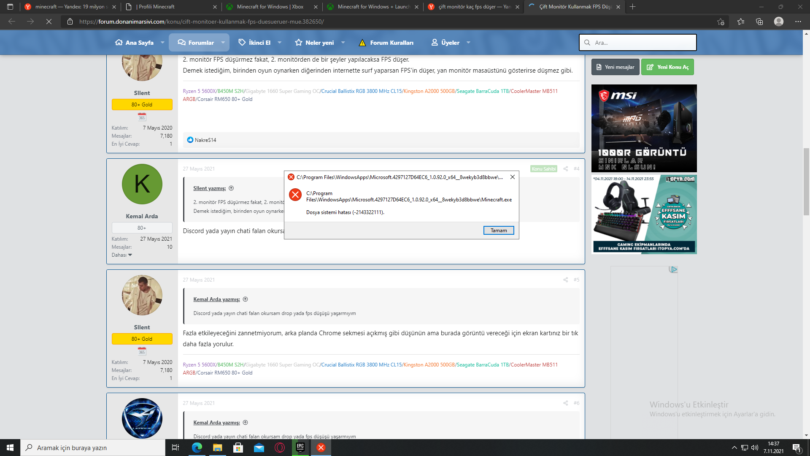The image size is (810, 456).
Task: Open Yeni mesajlar button
Action: (x=615, y=67)
